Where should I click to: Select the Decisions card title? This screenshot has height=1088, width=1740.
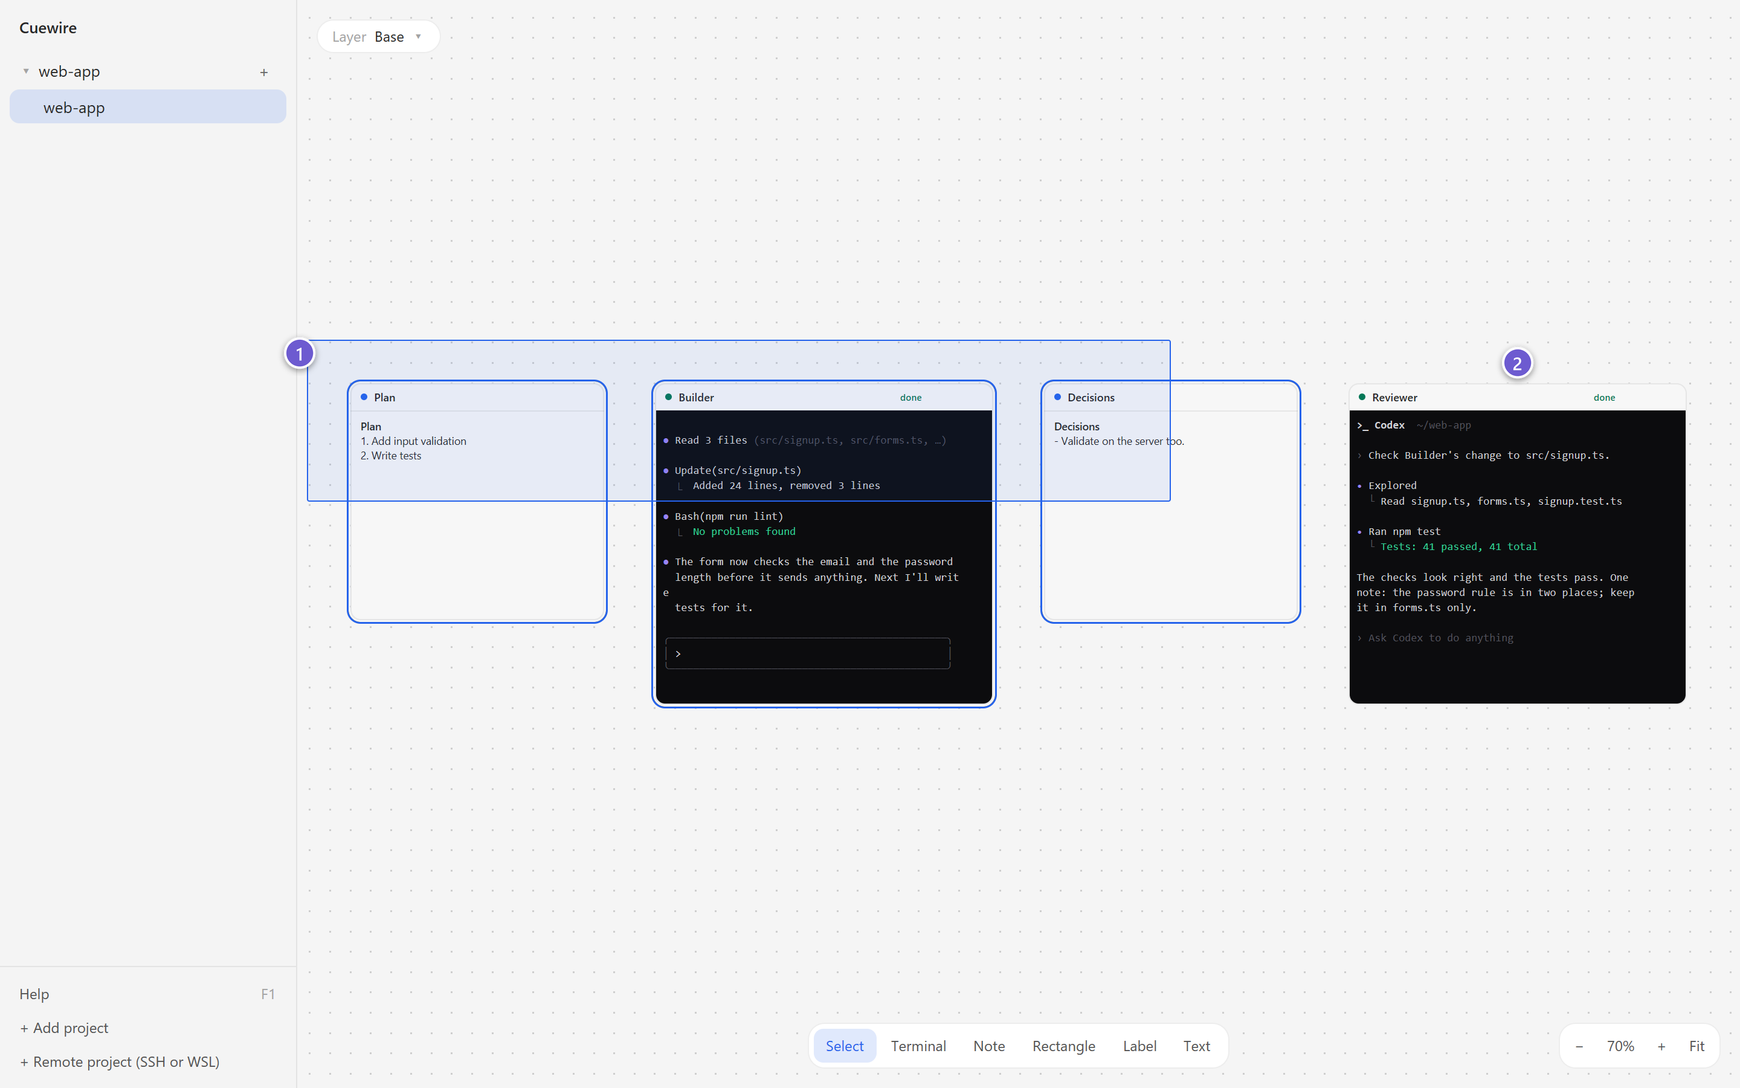pyautogui.click(x=1091, y=397)
